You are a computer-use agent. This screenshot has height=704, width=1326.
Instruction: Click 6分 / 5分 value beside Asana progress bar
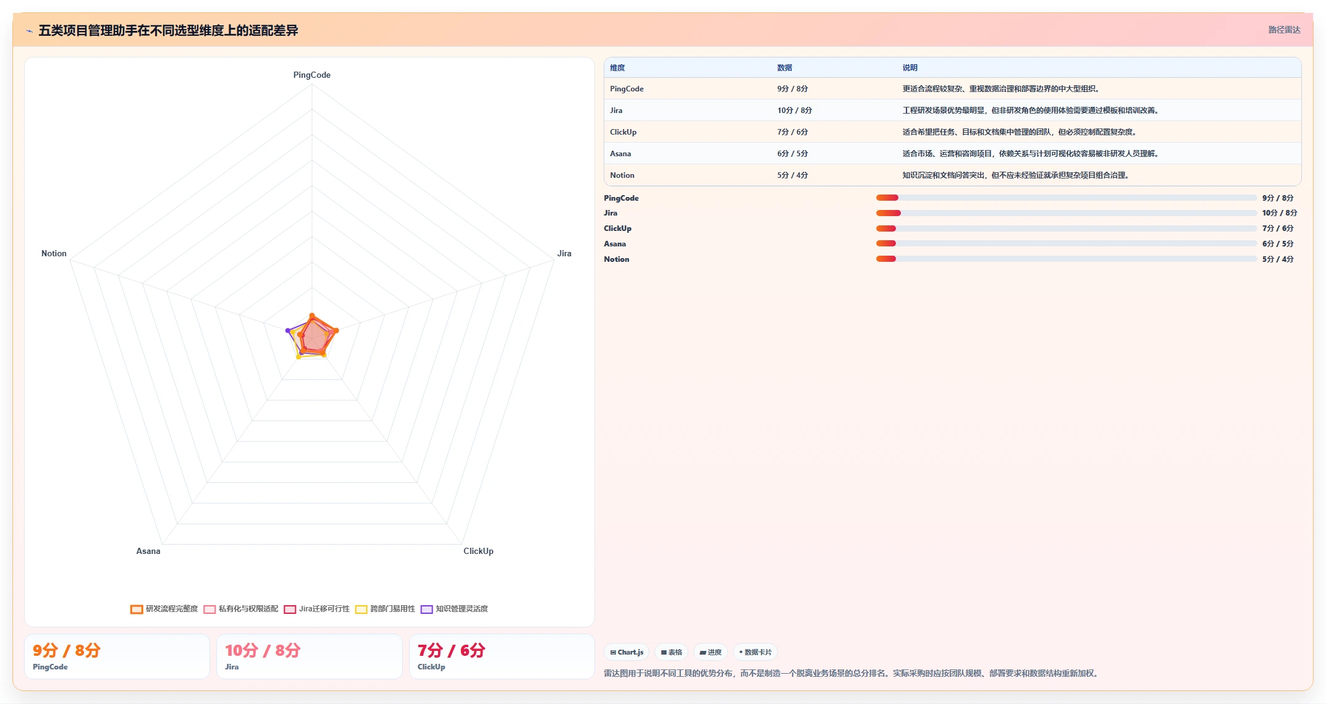[x=1278, y=244]
